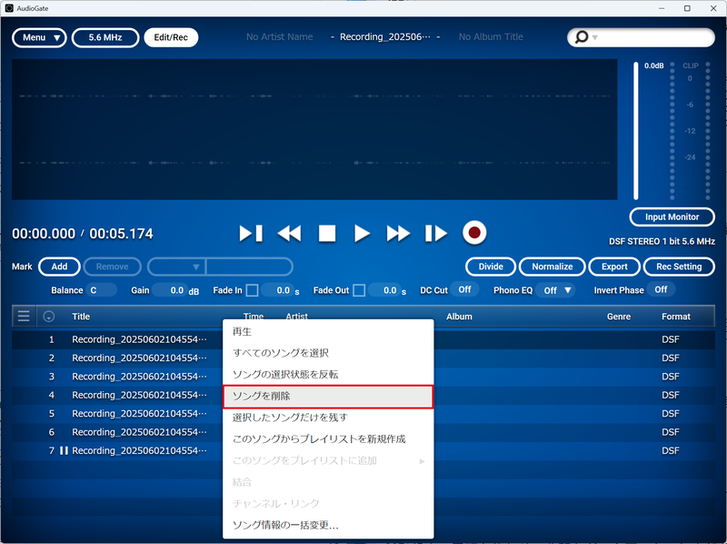Toggle Invert Phase setting
The height and width of the screenshot is (544, 727).
click(661, 289)
